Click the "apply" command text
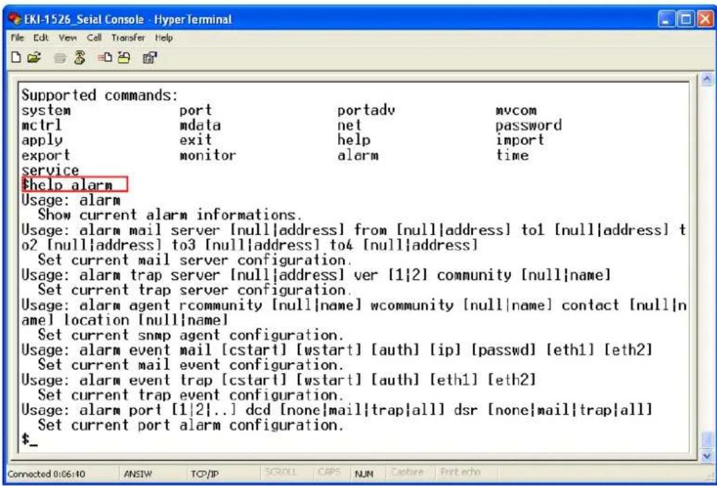The image size is (717, 486). point(42,140)
